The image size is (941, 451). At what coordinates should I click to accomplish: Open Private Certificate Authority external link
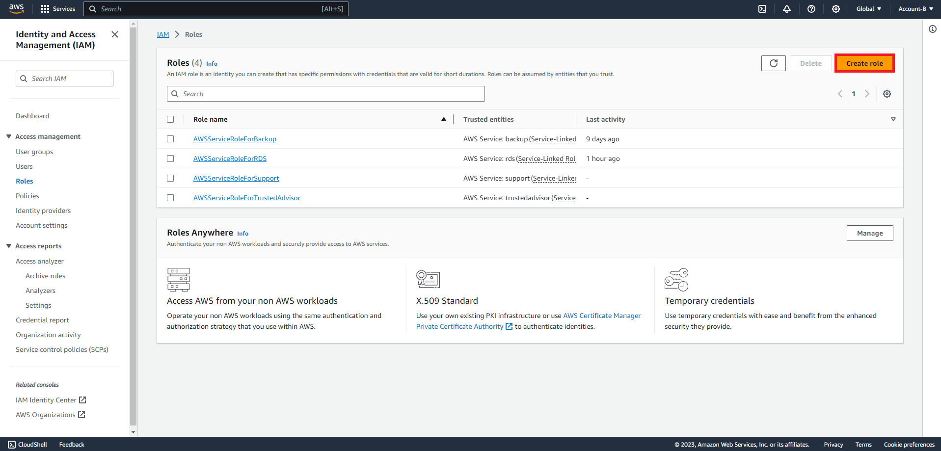pyautogui.click(x=464, y=326)
